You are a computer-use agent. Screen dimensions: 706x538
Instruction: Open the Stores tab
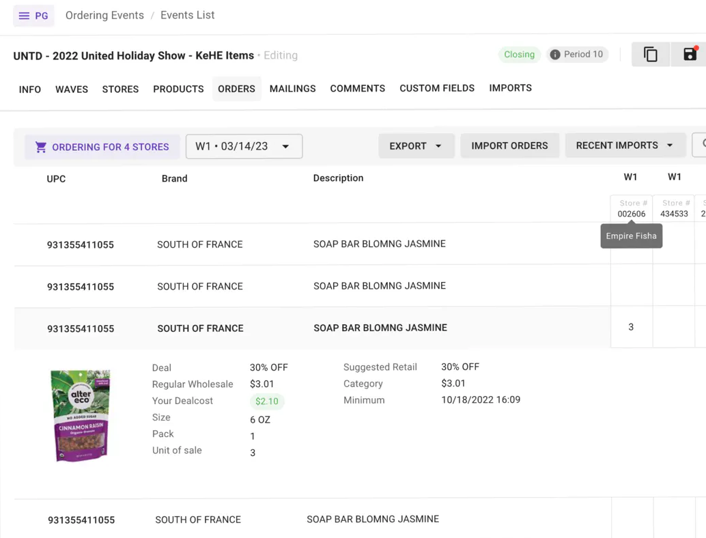pyautogui.click(x=120, y=89)
